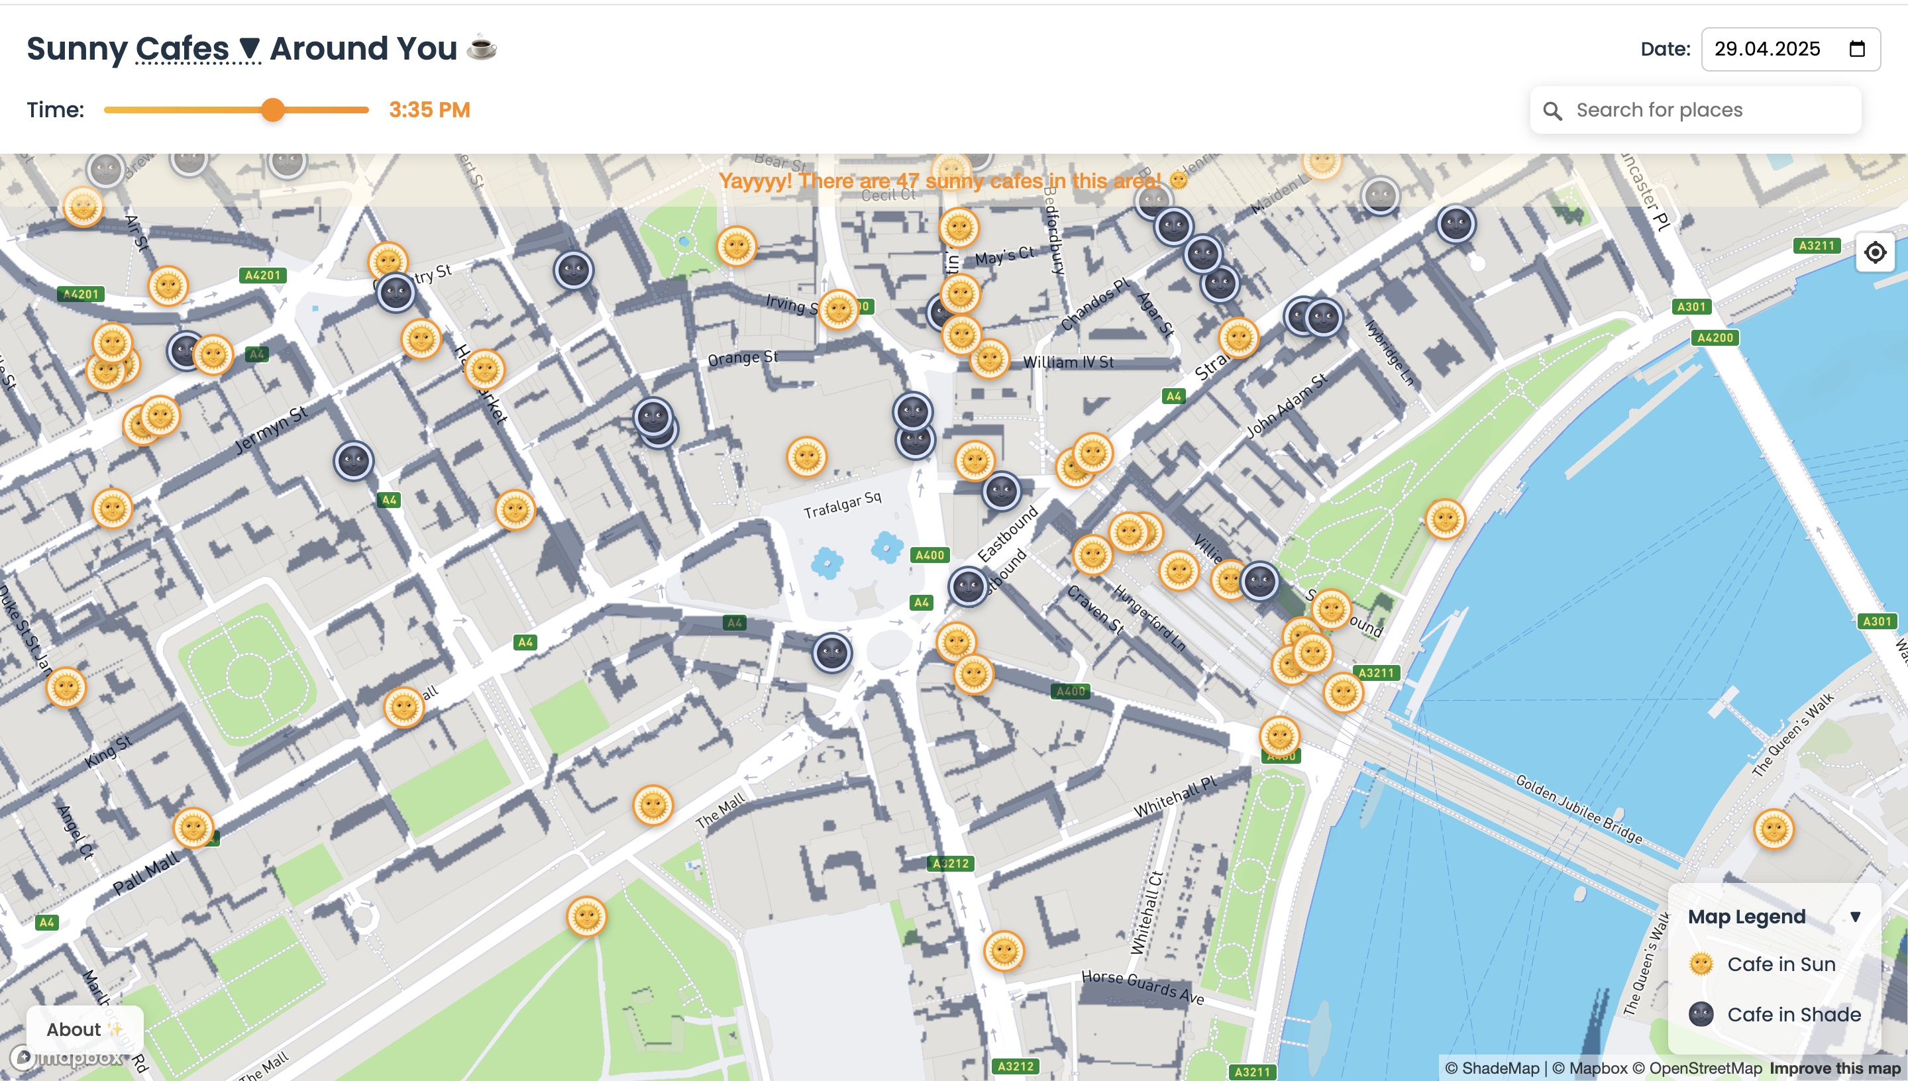Select shaded cafe marker on Jermyn St near A4
Viewport: 1908px width, 1081px height.
(x=353, y=461)
